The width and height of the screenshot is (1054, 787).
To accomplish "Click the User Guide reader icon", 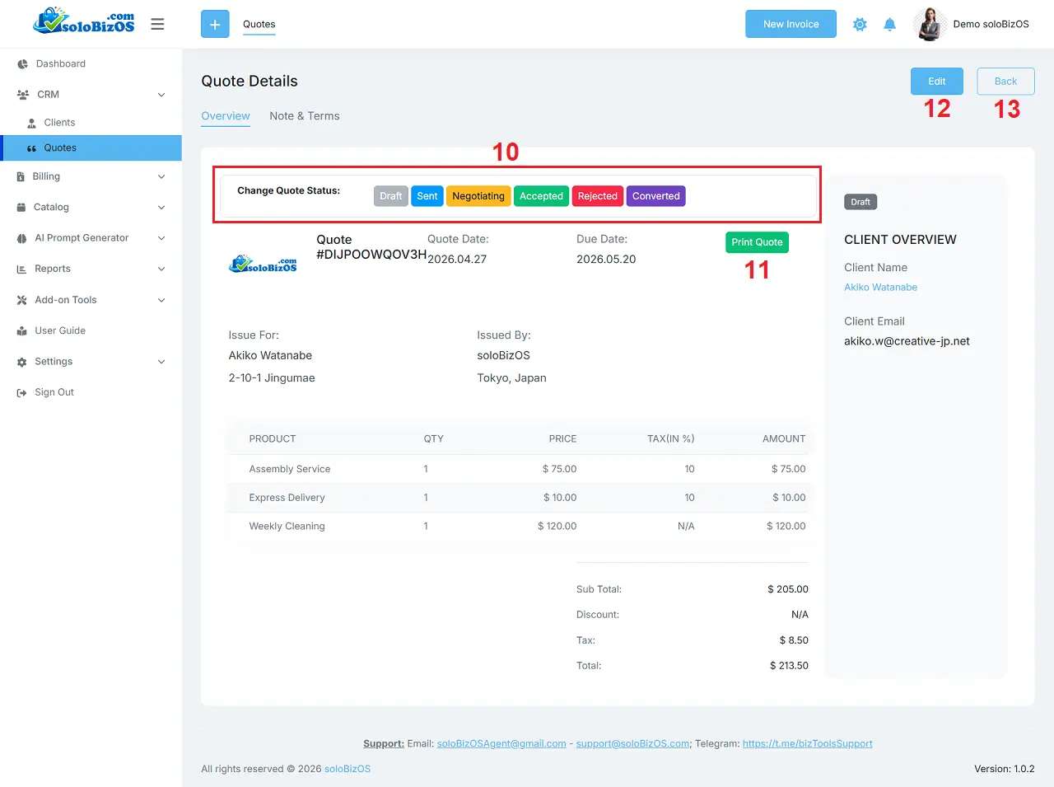I will (x=21, y=331).
